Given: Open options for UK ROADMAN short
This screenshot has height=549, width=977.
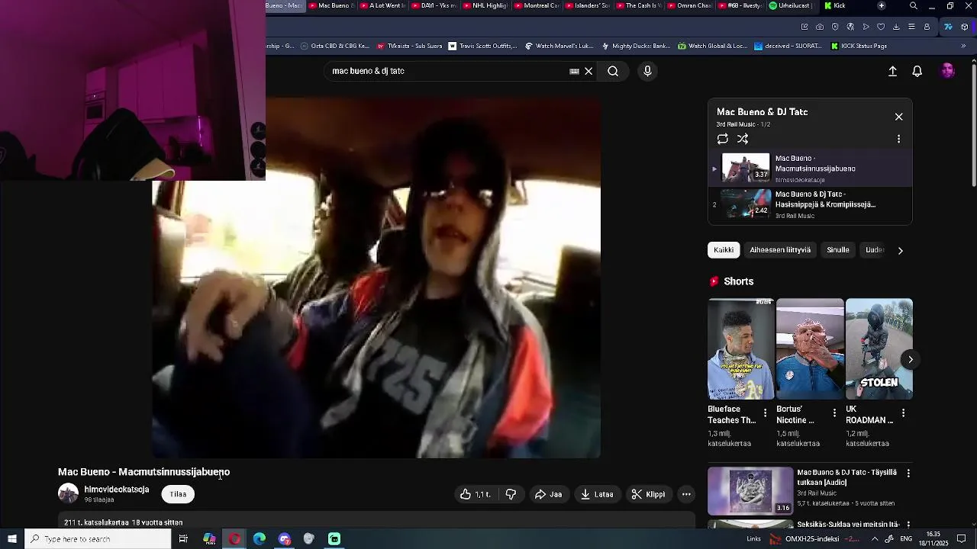Looking at the screenshot, I should pyautogui.click(x=903, y=413).
